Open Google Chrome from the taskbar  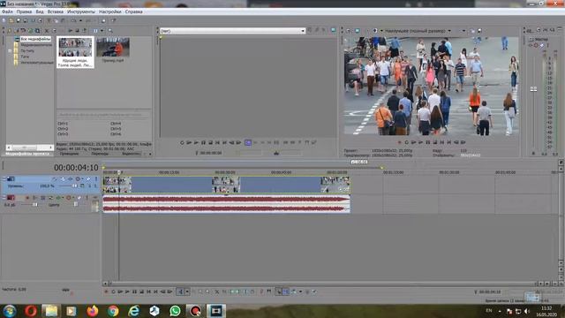[x=113, y=310]
